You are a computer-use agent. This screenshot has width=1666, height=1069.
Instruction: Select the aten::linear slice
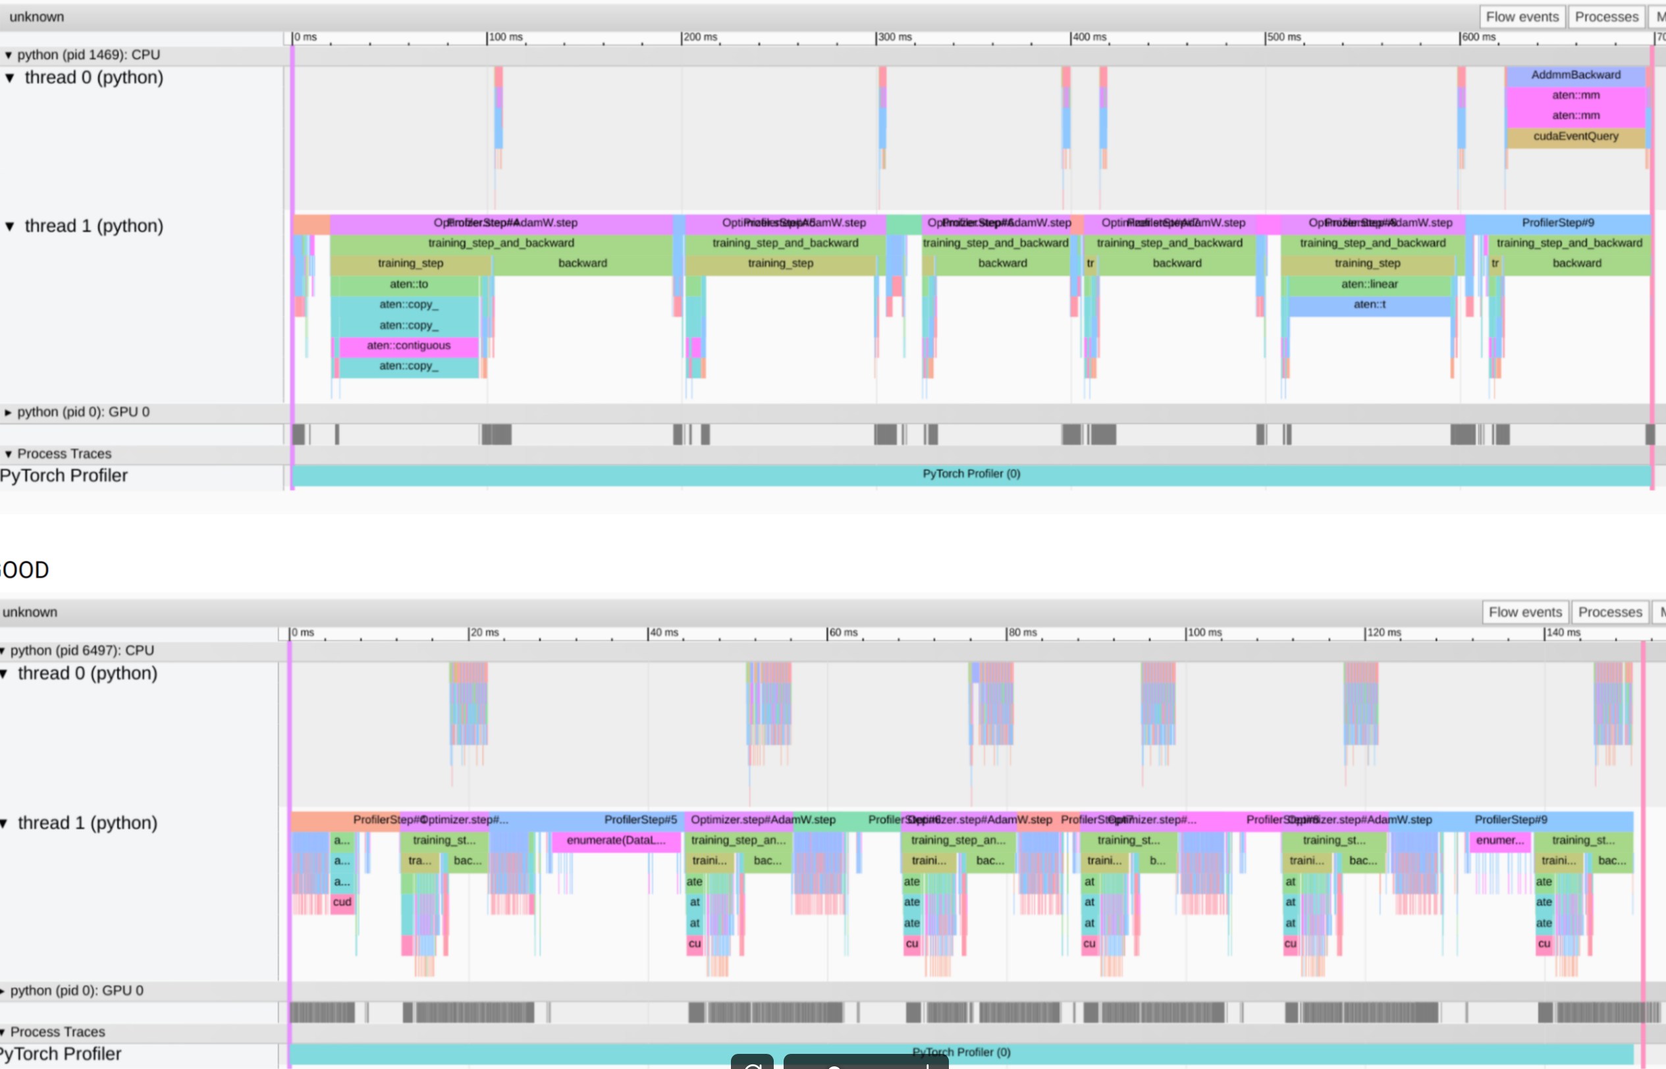click(1368, 283)
